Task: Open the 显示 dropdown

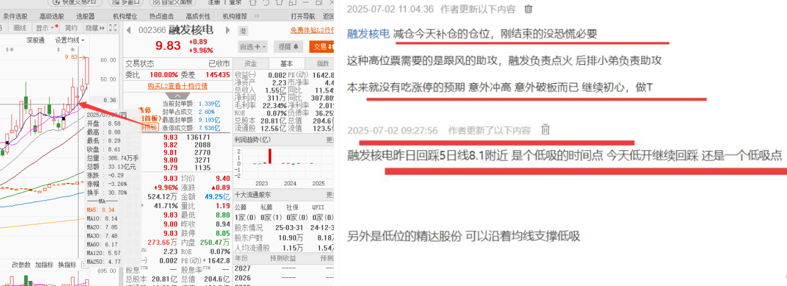Action: [45, 28]
